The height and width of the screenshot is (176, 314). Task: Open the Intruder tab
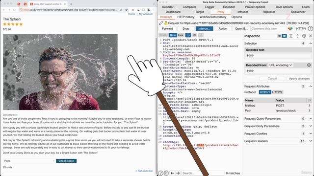(x=243, y=12)
